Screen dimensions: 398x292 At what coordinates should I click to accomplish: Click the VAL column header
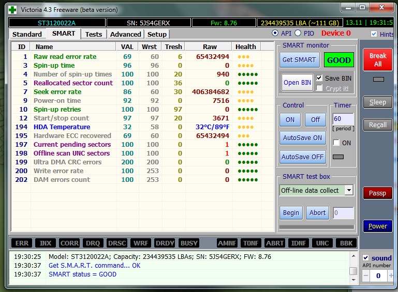pyautogui.click(x=127, y=47)
